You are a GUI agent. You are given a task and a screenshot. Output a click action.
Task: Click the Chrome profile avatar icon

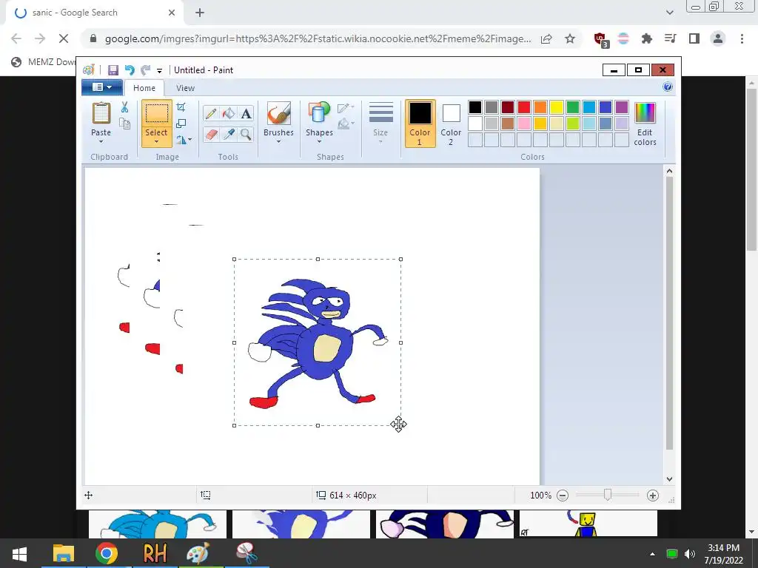(x=718, y=38)
